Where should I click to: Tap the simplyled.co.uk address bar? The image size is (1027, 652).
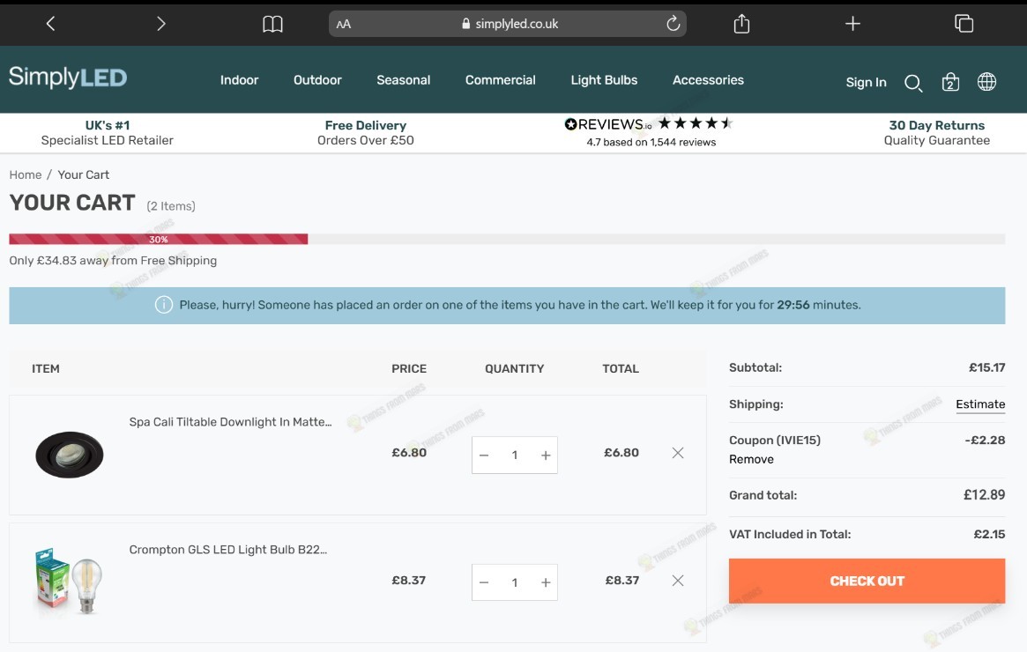[508, 24]
